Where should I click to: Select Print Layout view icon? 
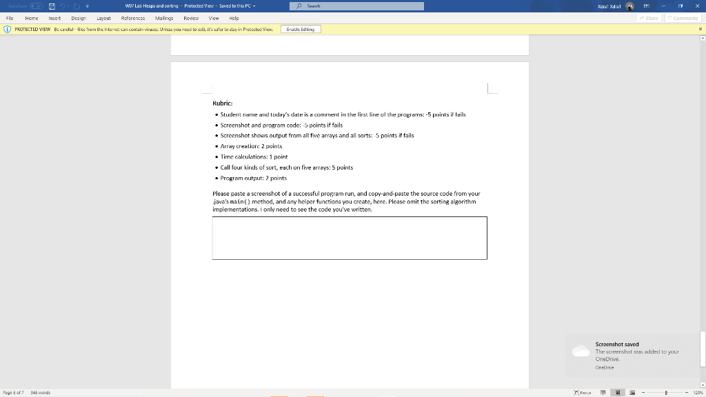point(618,392)
